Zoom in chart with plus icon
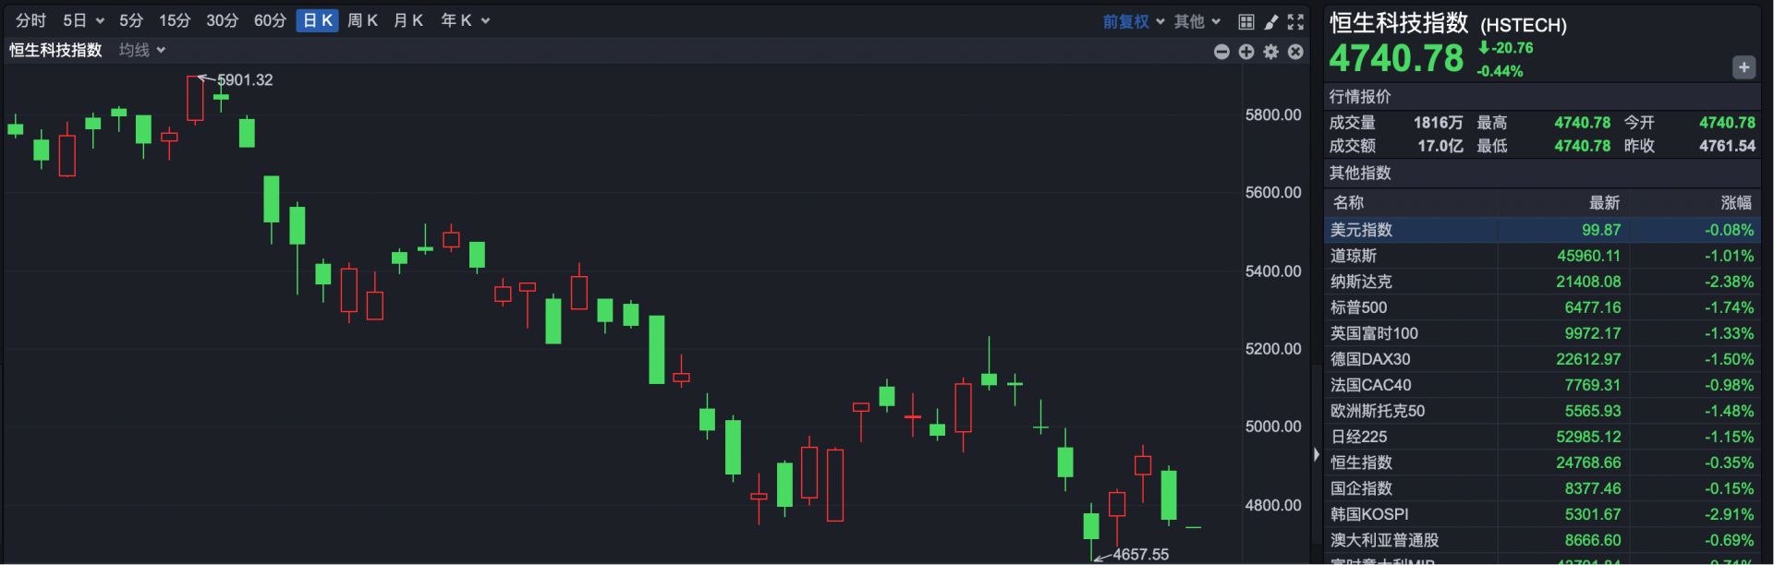Viewport: 1774px width, 565px height. pos(1246,52)
